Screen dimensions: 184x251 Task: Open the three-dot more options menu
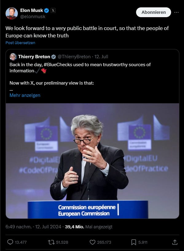click(176, 12)
